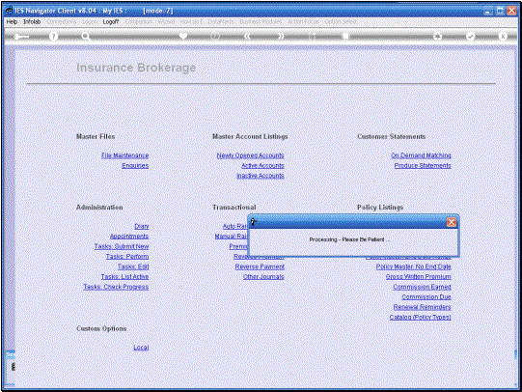
Task: Open the Infolab menu
Action: pyautogui.click(x=32, y=21)
